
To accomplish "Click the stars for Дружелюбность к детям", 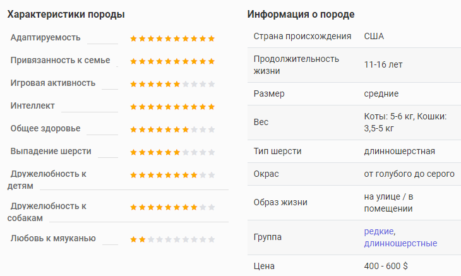I will click(172, 175).
